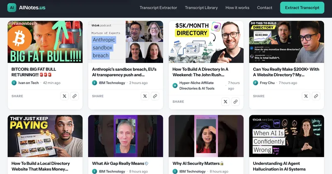Screen dimensions: 332x174
Task: Open title How To Build a Local Directory Website
Action: (41, 166)
